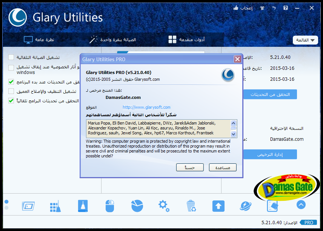Click the النسخة الإحترافية label
Image resolution: width=323 pixels, height=231 pixels.
(287, 128)
